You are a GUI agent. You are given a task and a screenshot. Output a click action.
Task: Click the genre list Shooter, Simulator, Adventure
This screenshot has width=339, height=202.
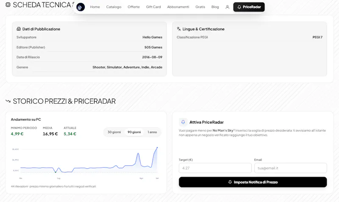pyautogui.click(x=128, y=67)
